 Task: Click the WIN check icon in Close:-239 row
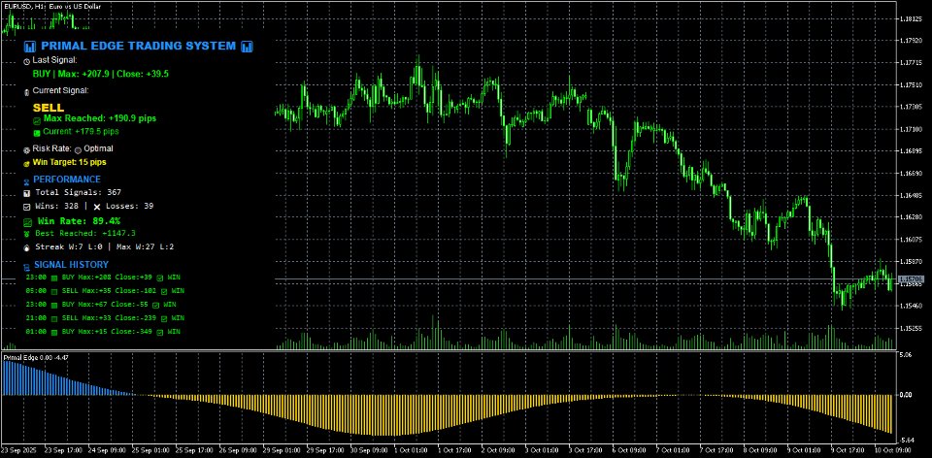[x=166, y=319]
